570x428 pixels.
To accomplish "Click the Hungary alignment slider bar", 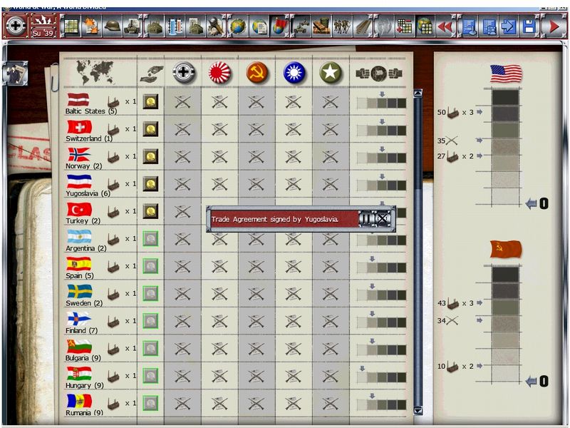I will pyautogui.click(x=381, y=377).
